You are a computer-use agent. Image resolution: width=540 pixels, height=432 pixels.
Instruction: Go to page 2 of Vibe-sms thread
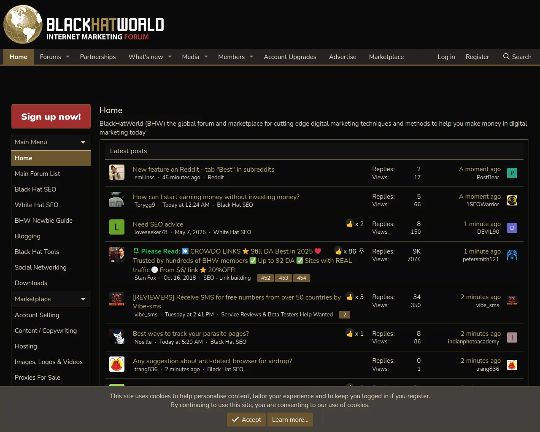(345, 315)
